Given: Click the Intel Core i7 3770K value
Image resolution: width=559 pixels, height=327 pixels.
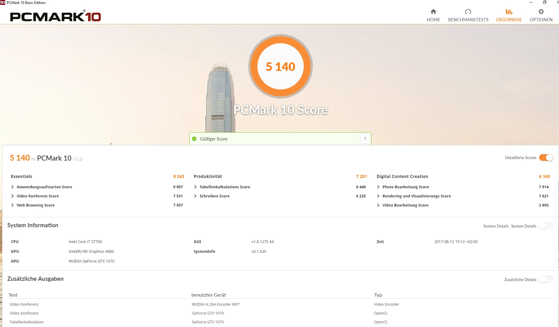Looking at the screenshot, I should tap(85, 242).
